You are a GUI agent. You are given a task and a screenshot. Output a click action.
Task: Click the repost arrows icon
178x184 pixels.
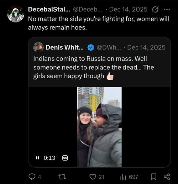tap(62, 177)
